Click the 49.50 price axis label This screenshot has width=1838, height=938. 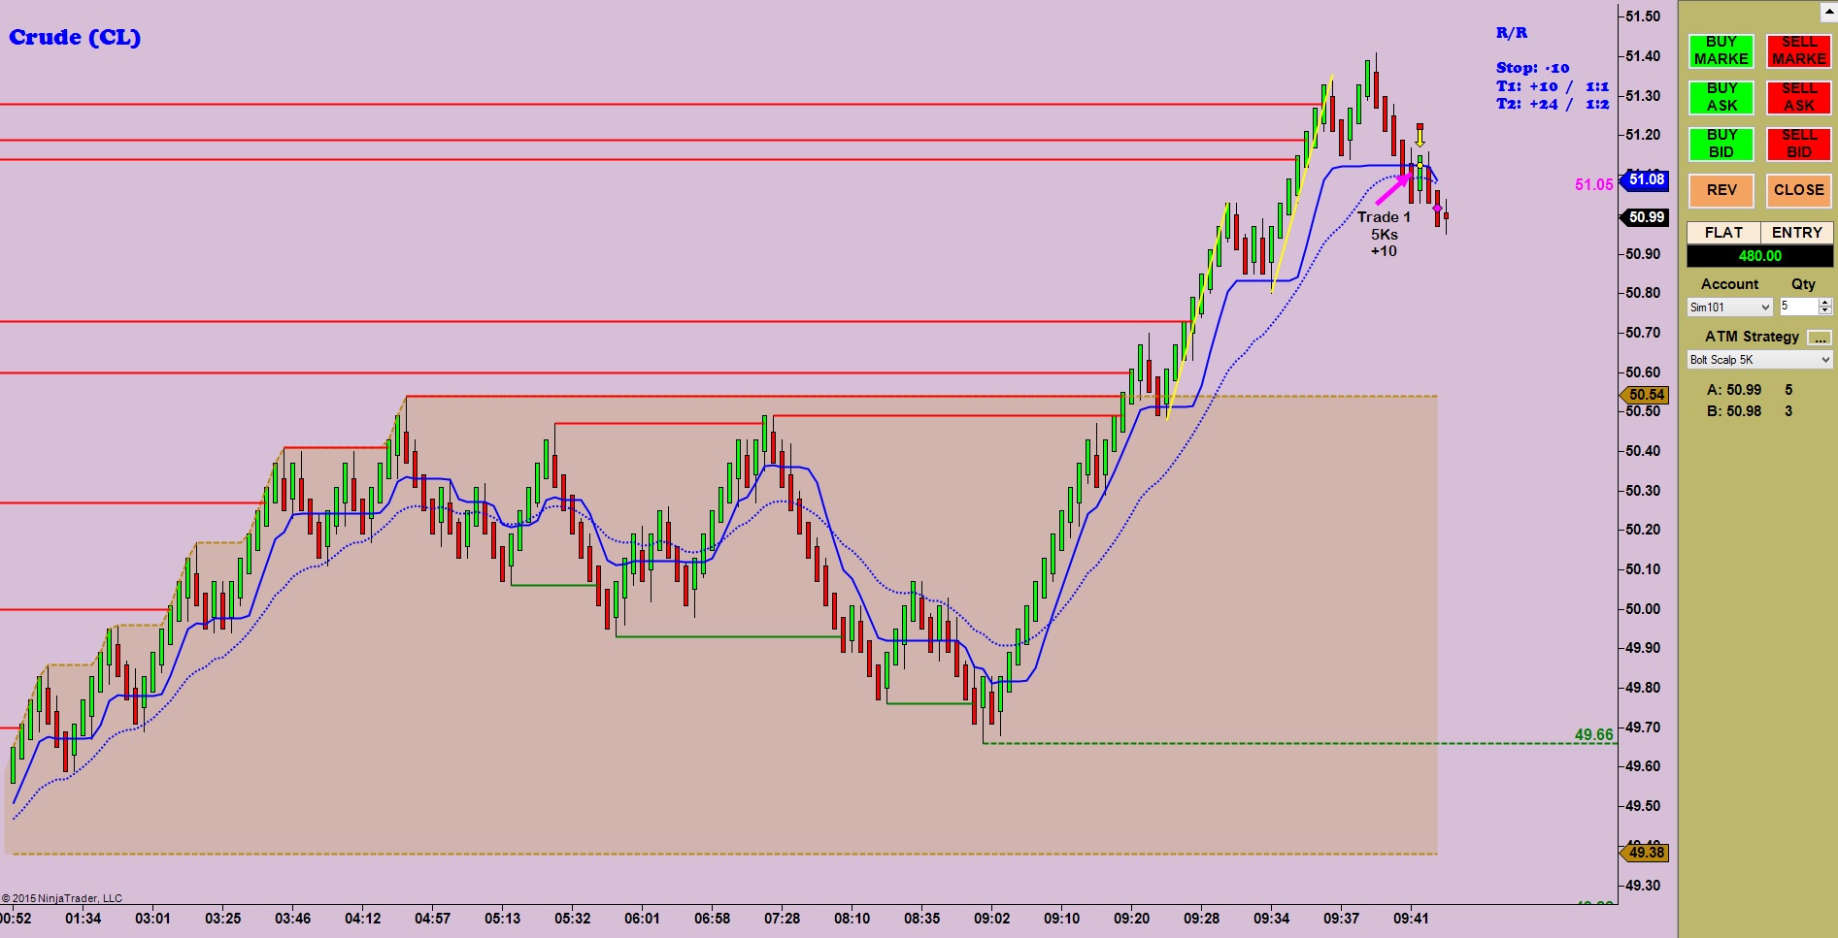1643,806
